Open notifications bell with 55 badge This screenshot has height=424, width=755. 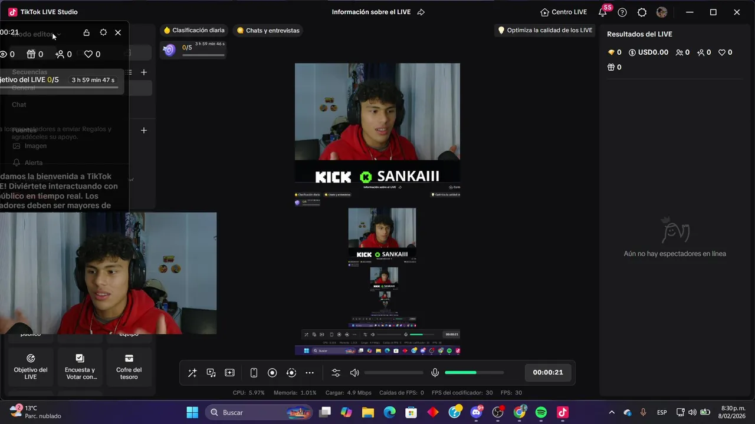pyautogui.click(x=603, y=12)
